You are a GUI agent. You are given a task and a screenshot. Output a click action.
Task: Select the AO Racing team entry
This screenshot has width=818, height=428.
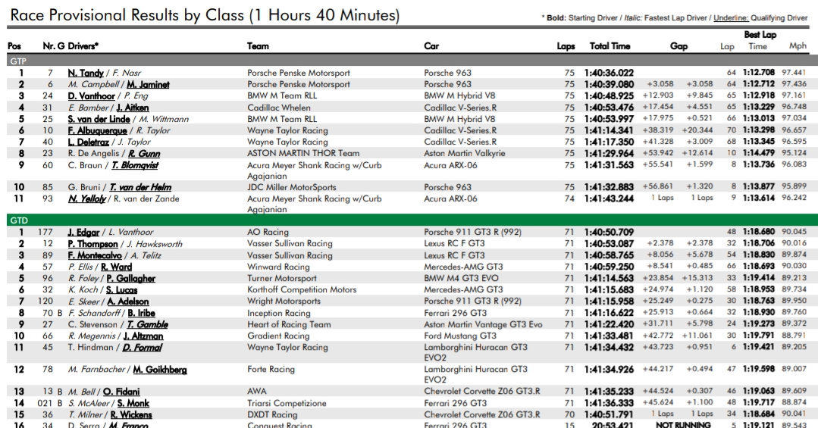point(268,233)
